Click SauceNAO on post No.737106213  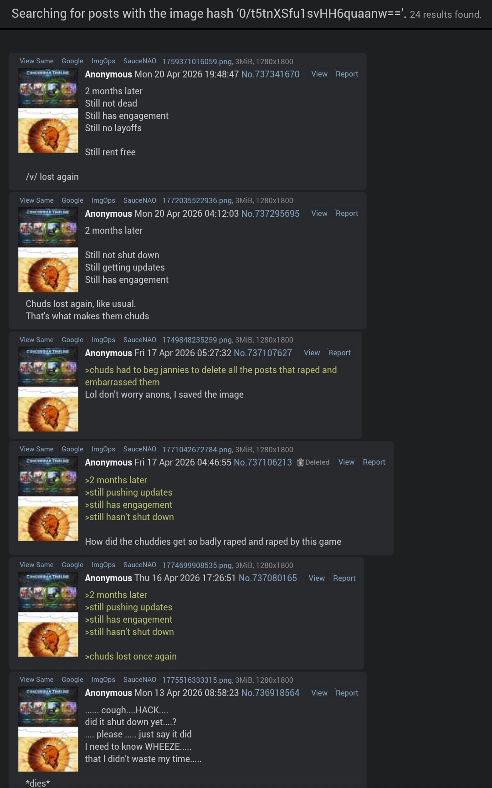140,449
